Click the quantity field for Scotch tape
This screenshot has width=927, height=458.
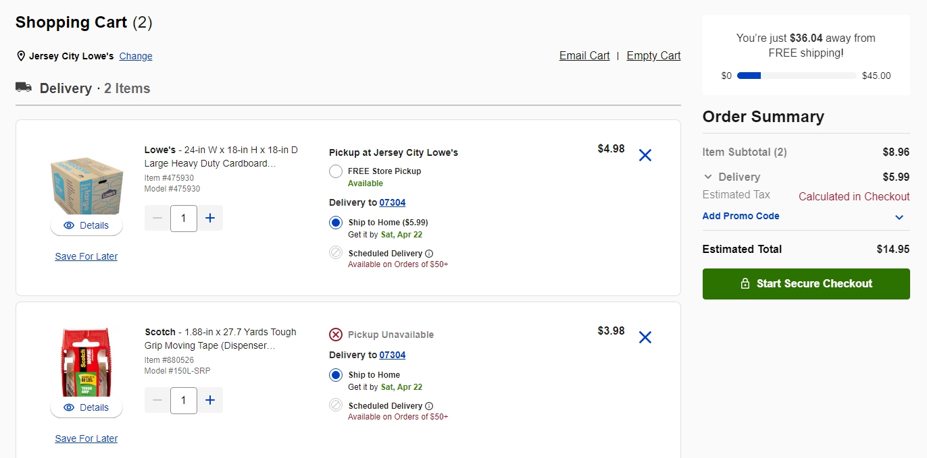point(184,400)
